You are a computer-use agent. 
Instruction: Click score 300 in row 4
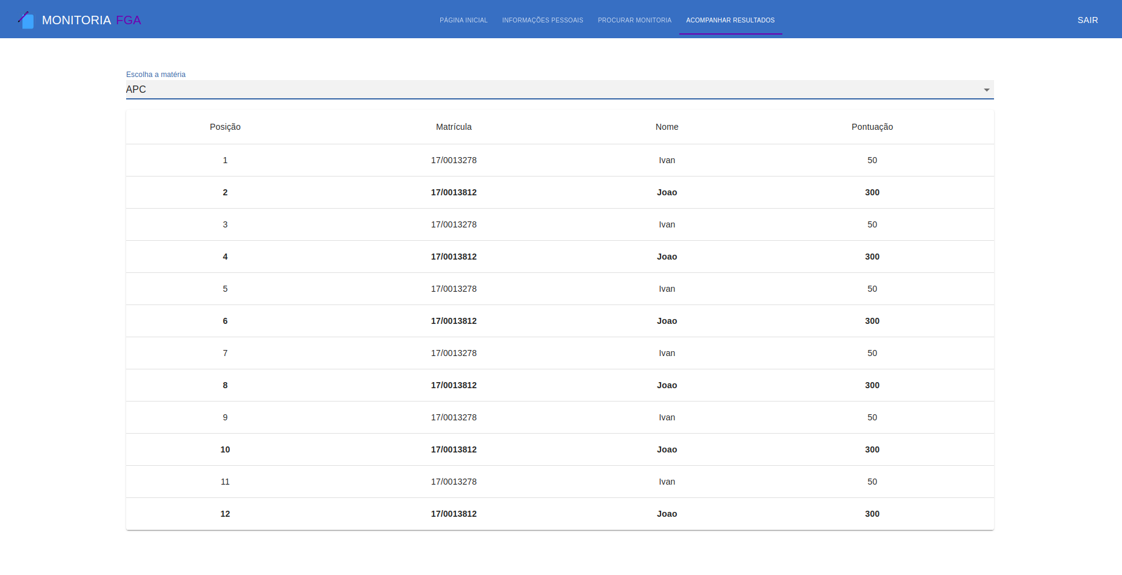872,257
